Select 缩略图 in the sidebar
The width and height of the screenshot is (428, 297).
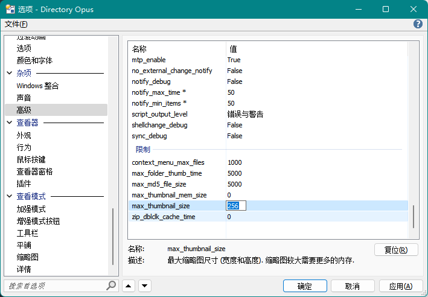pos(28,257)
